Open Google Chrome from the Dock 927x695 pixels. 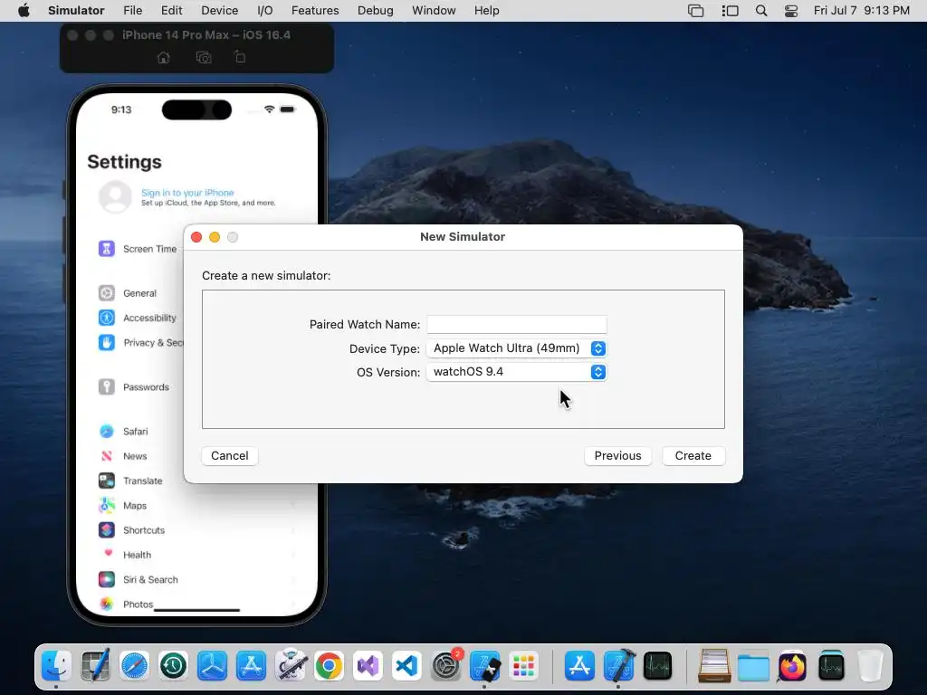point(330,666)
